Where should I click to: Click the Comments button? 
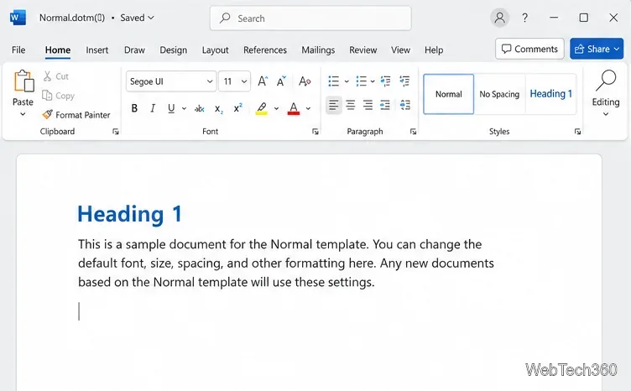(x=529, y=49)
